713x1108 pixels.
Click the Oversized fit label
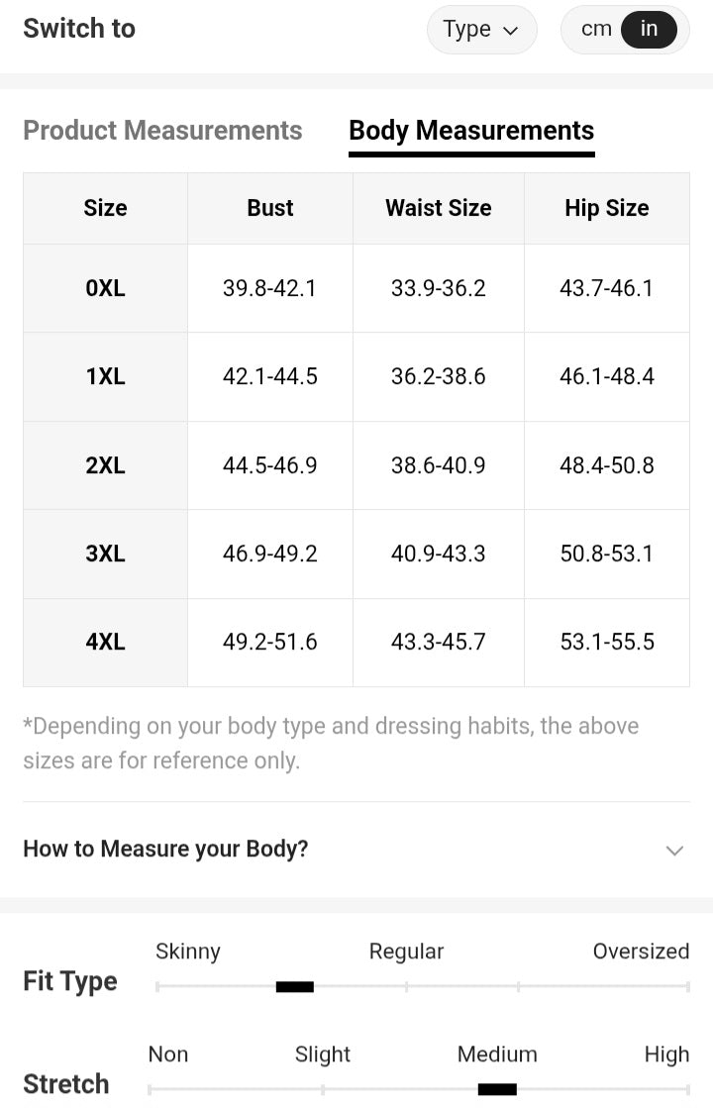[641, 952]
